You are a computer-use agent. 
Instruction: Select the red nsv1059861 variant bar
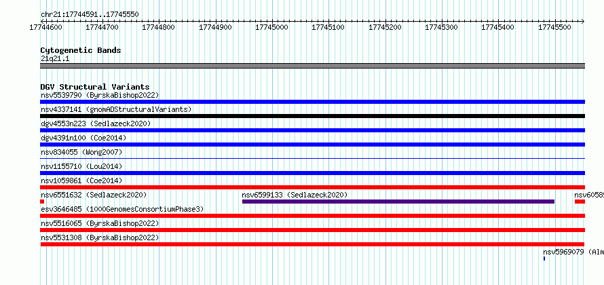pos(312,187)
